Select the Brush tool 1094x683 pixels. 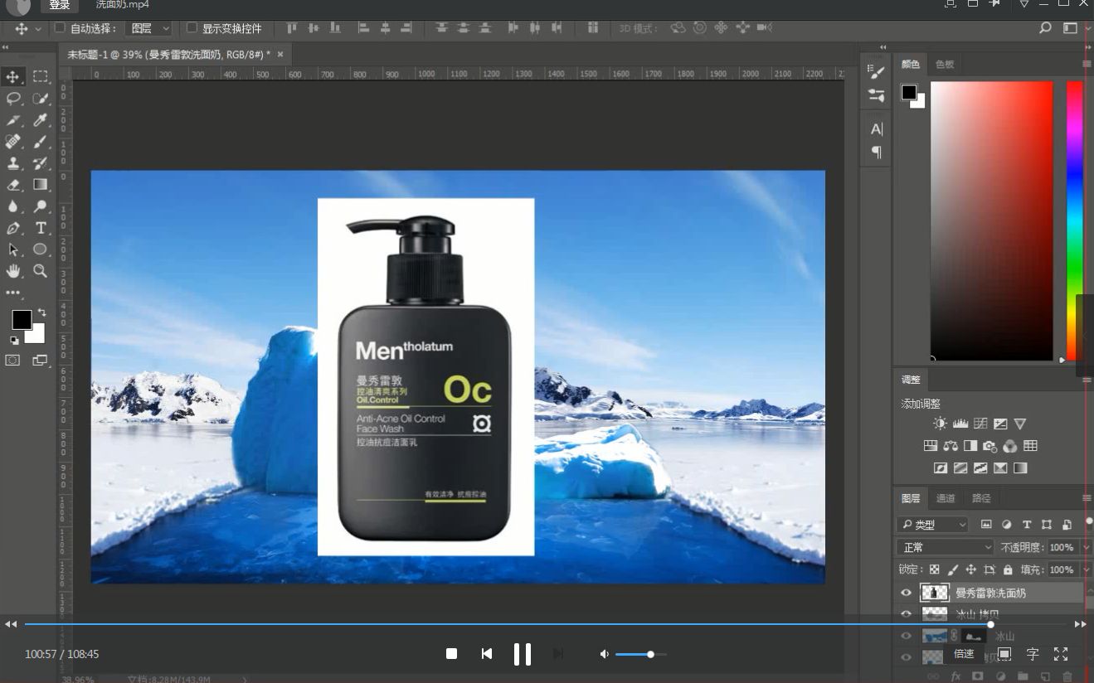pyautogui.click(x=40, y=142)
